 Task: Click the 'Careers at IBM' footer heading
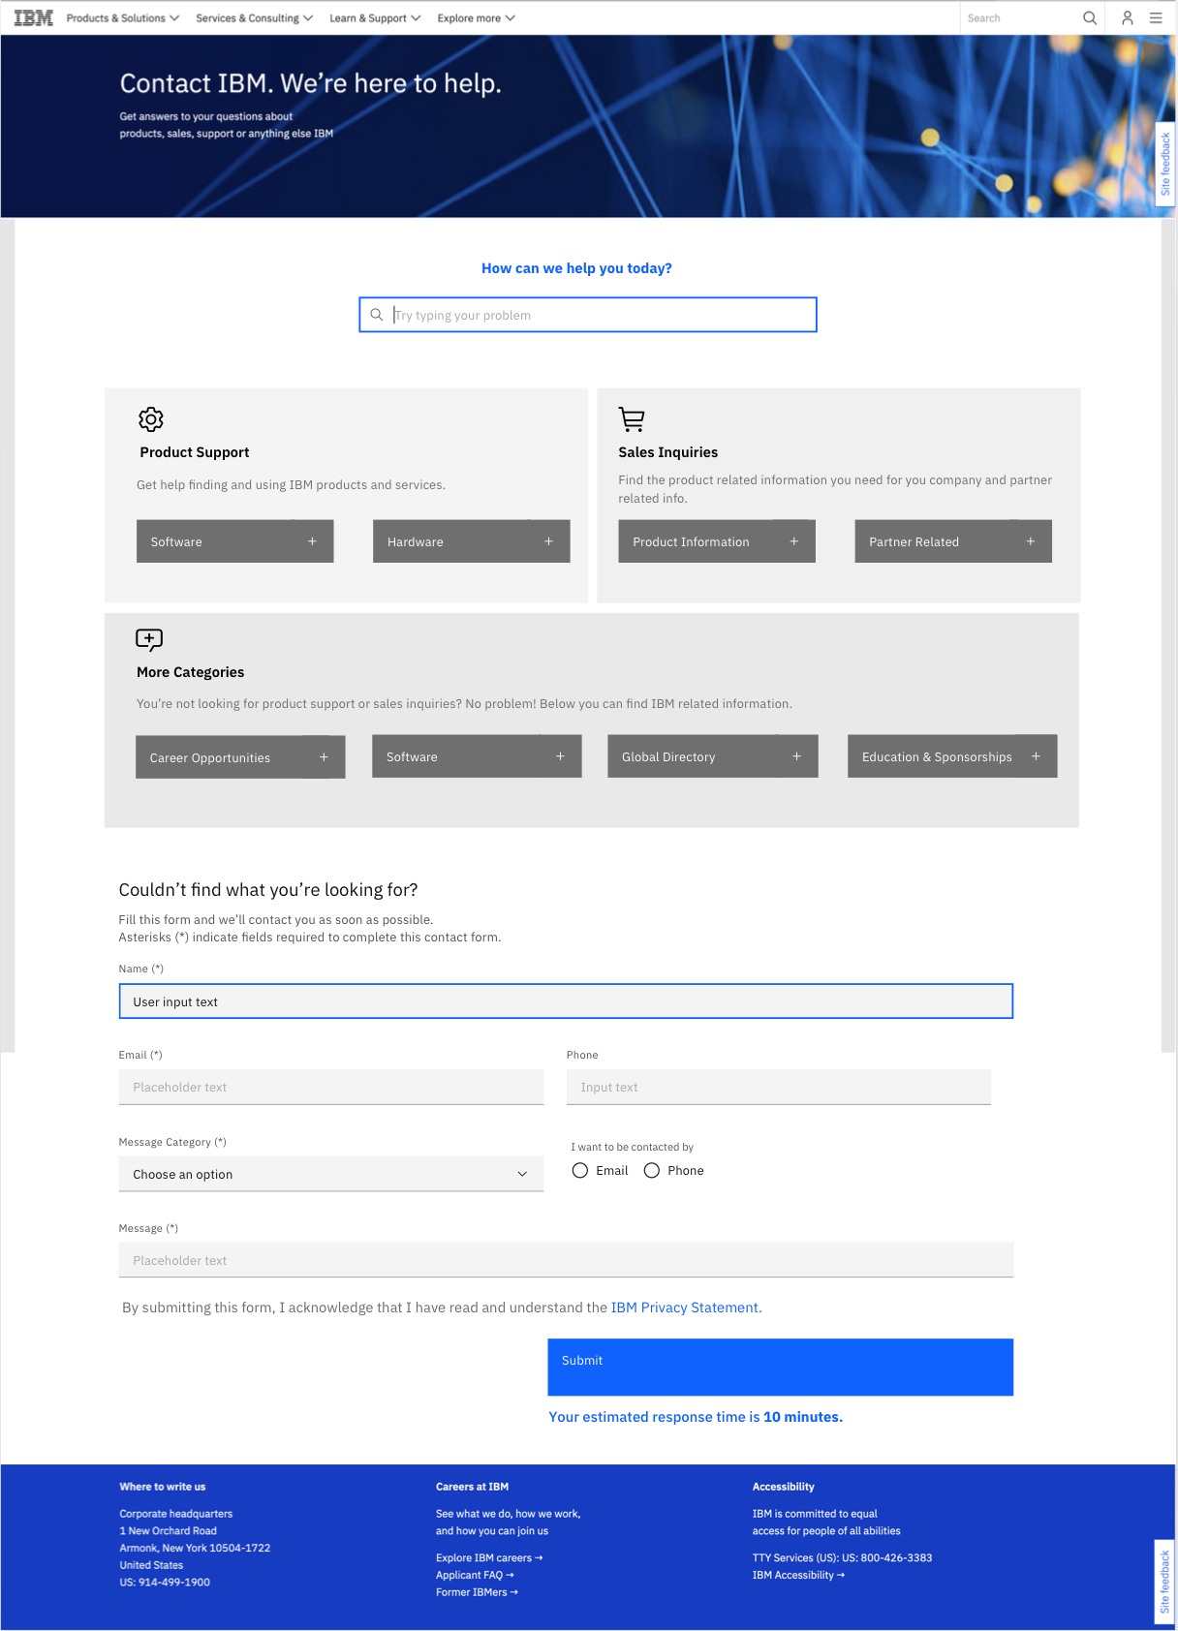click(x=472, y=1487)
